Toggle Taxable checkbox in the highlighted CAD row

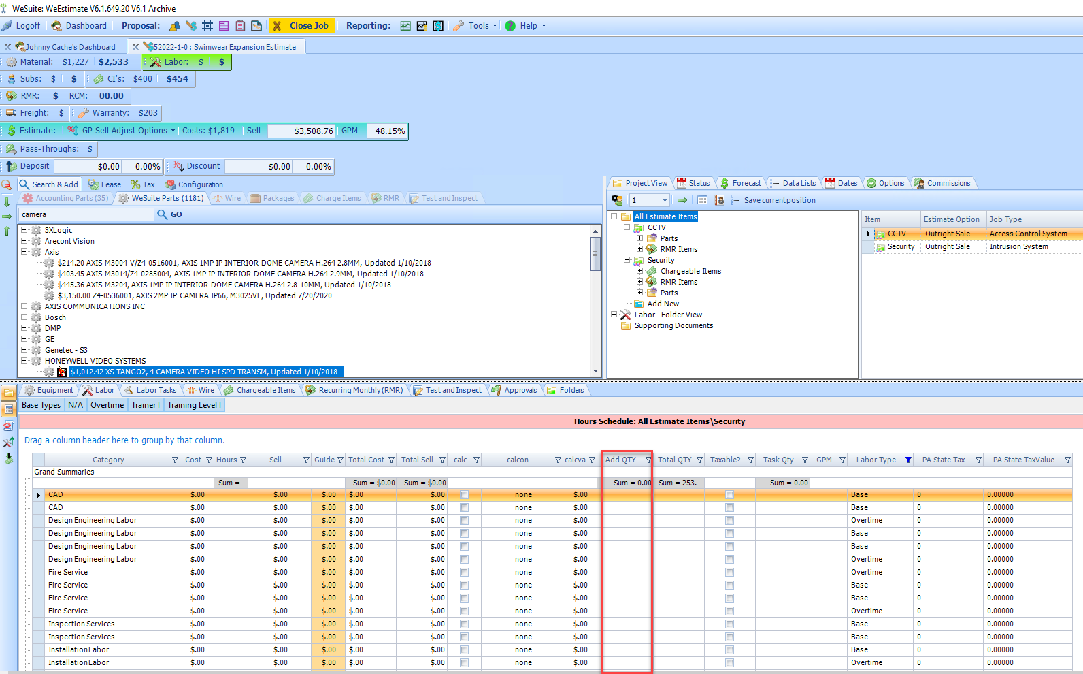[x=729, y=495]
